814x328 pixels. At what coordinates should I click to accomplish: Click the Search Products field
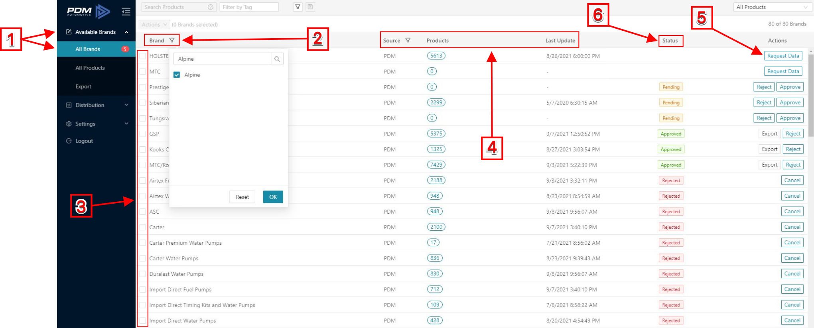[x=179, y=7]
